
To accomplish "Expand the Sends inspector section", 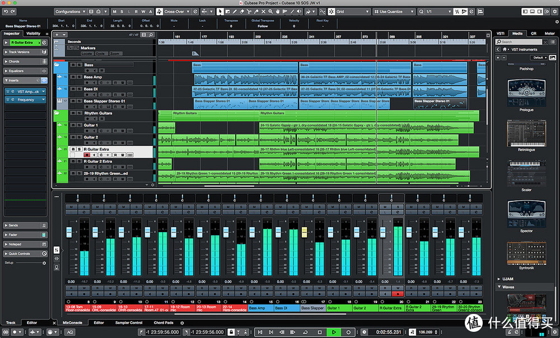I will click(x=25, y=225).
